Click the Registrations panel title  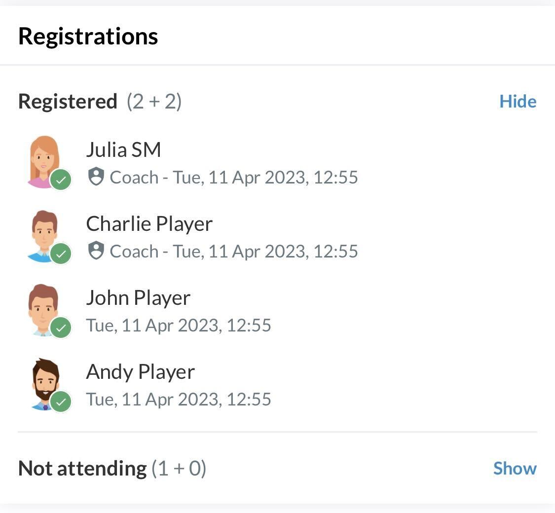88,37
